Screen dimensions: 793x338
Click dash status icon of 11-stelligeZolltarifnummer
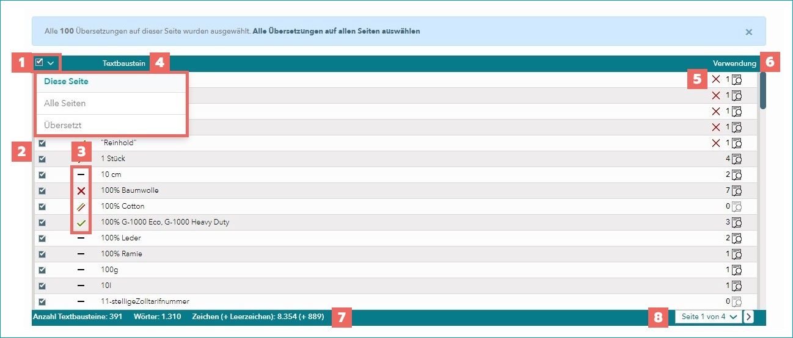point(81,301)
